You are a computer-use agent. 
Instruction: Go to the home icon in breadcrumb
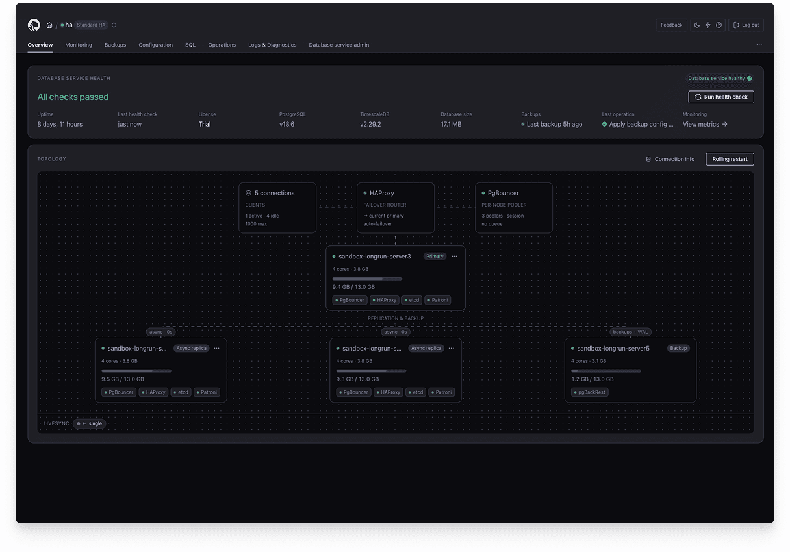(x=49, y=25)
